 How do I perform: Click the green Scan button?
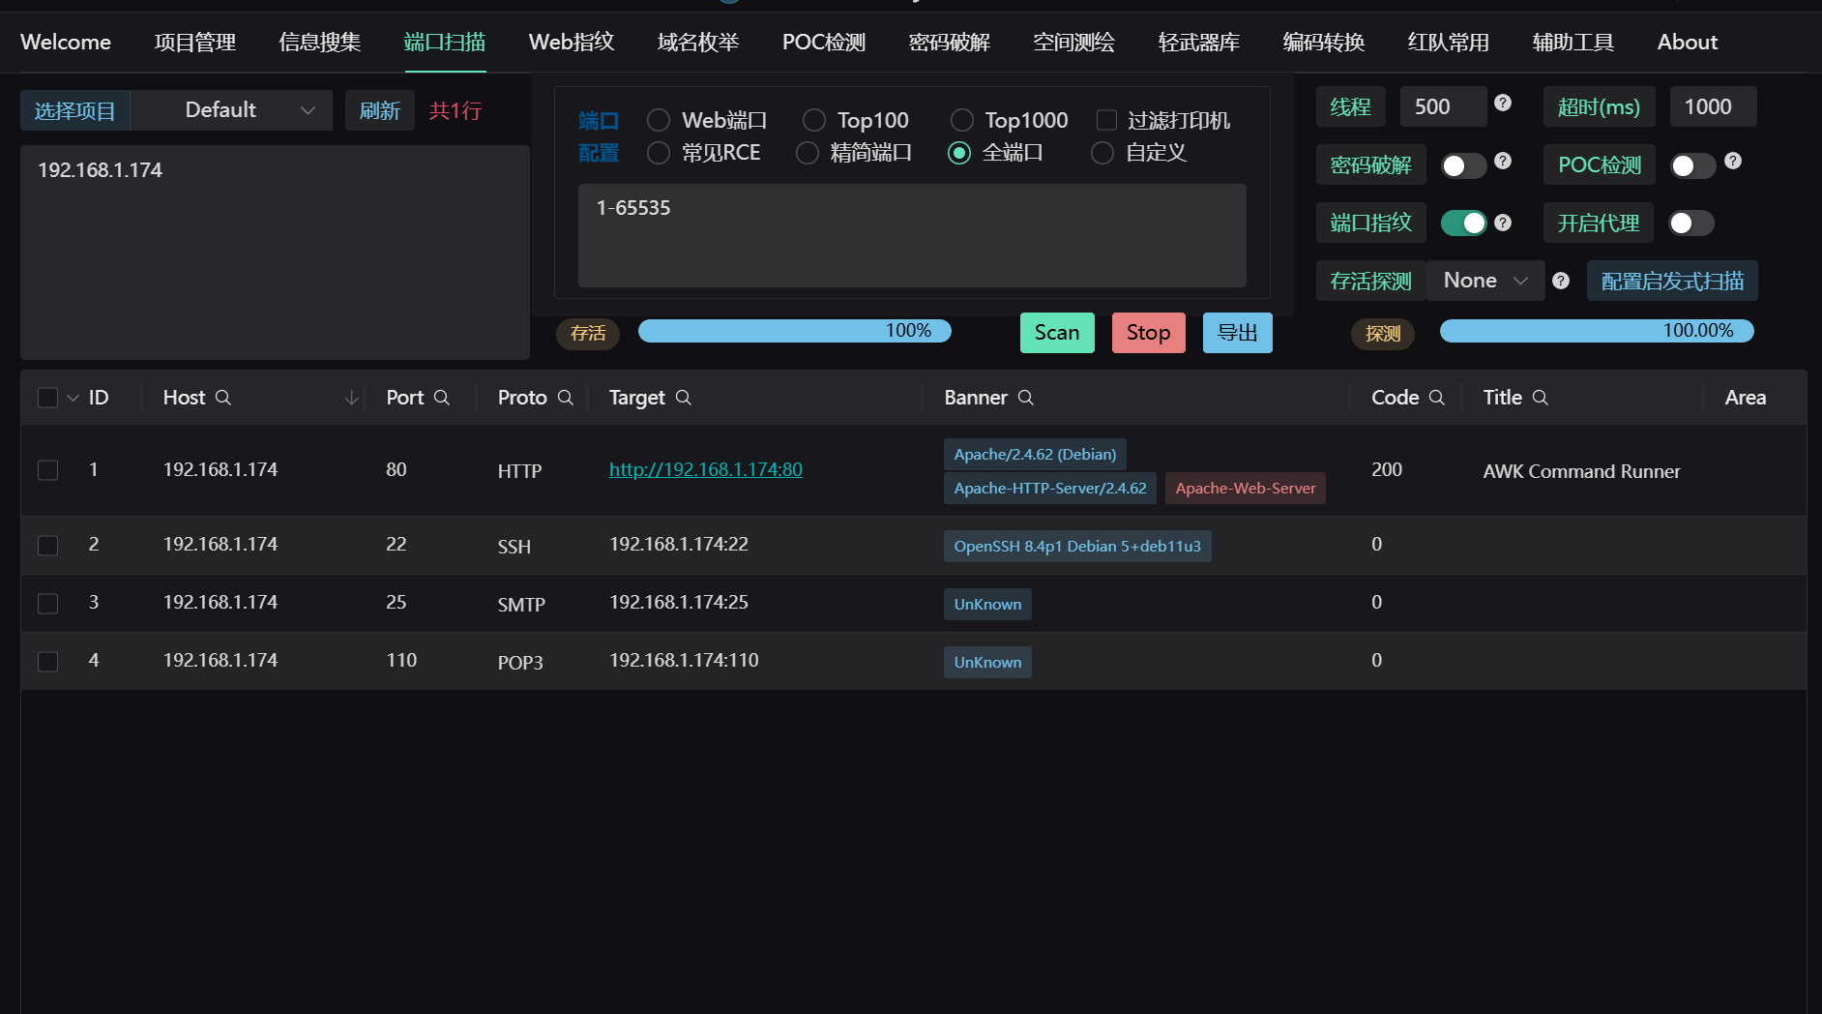point(1057,333)
